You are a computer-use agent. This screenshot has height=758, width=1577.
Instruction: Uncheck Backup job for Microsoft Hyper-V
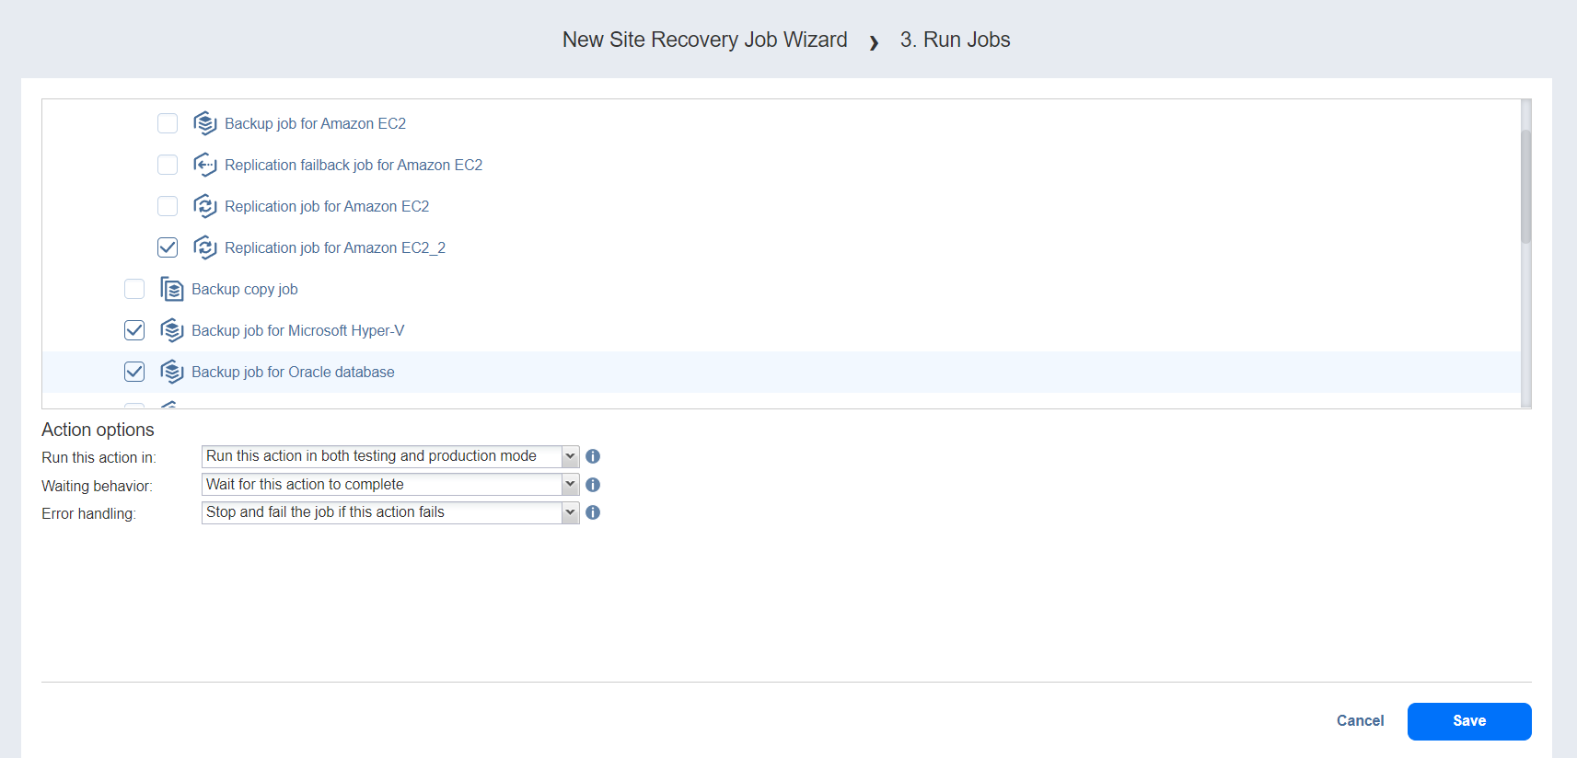tap(134, 330)
